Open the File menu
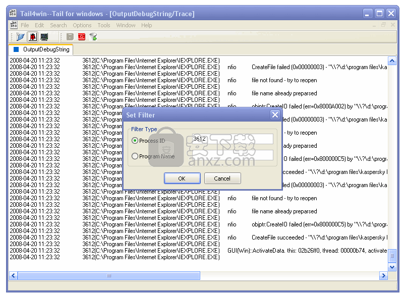The height and width of the screenshot is (295, 406). click(25, 25)
